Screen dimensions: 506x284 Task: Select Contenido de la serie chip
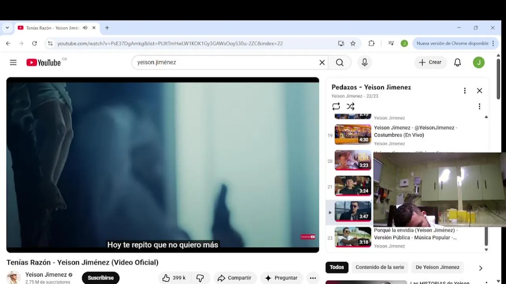(380, 267)
